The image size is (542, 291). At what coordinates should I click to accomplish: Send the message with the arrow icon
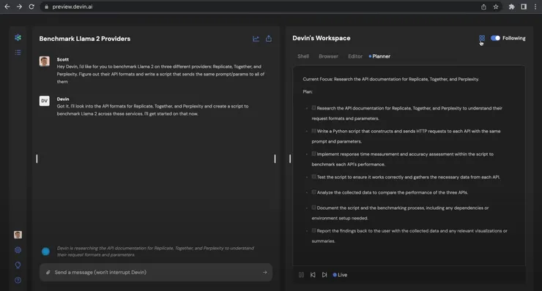pos(265,273)
